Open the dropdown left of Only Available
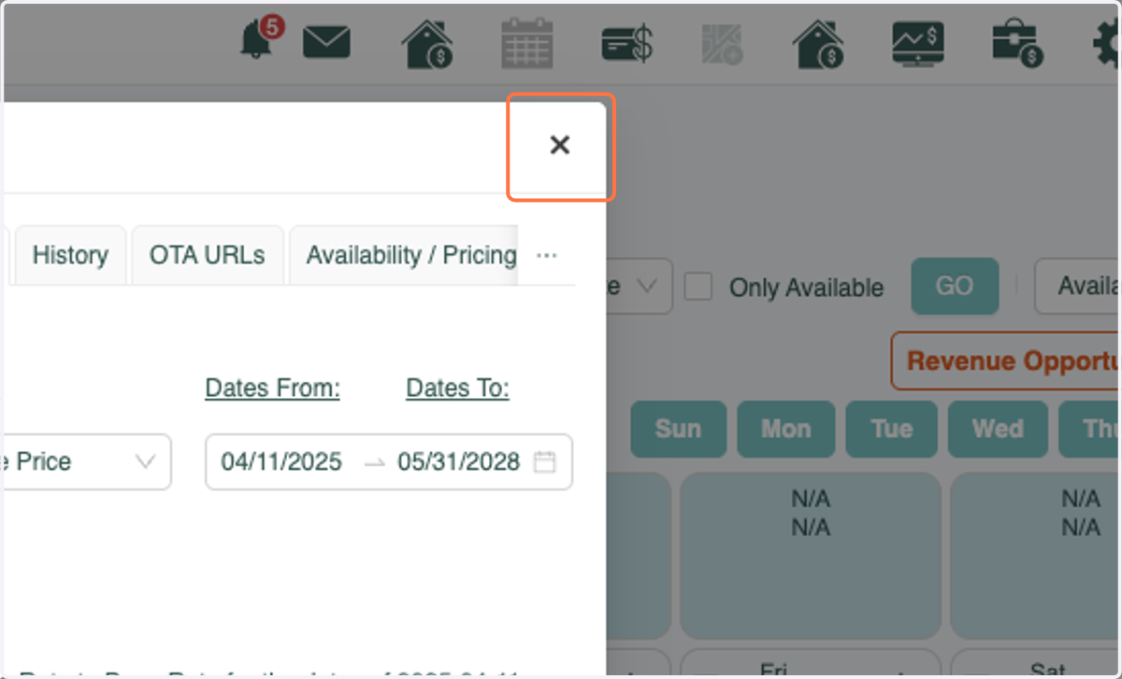 coord(638,286)
